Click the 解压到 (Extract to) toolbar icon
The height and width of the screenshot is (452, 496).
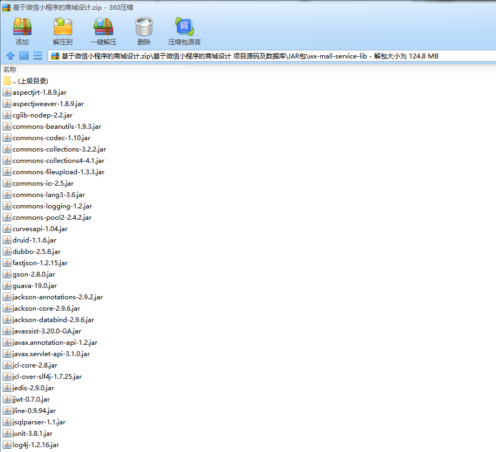click(x=63, y=27)
